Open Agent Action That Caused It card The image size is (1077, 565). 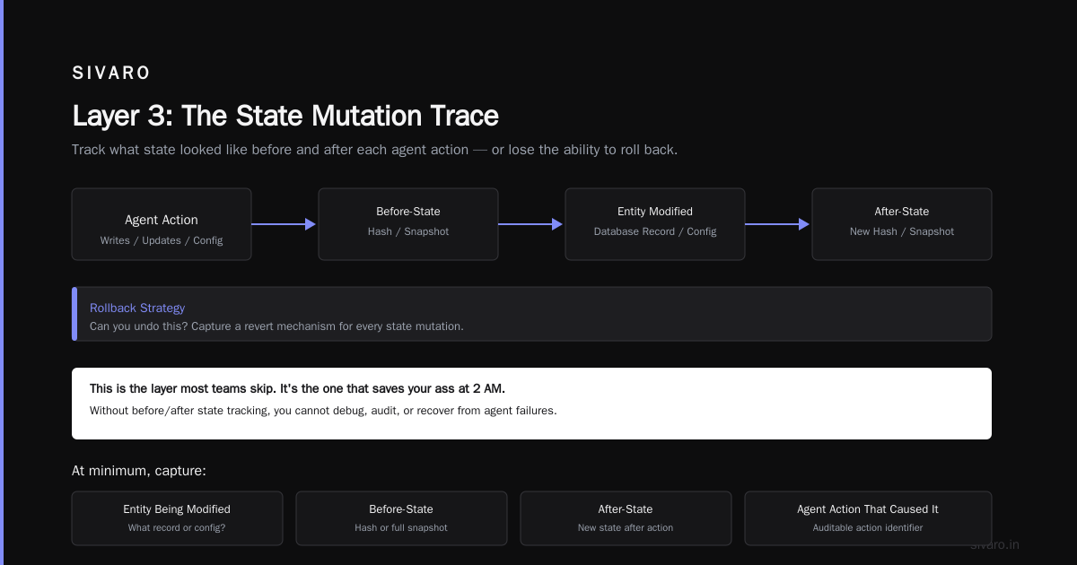pyautogui.click(x=868, y=518)
